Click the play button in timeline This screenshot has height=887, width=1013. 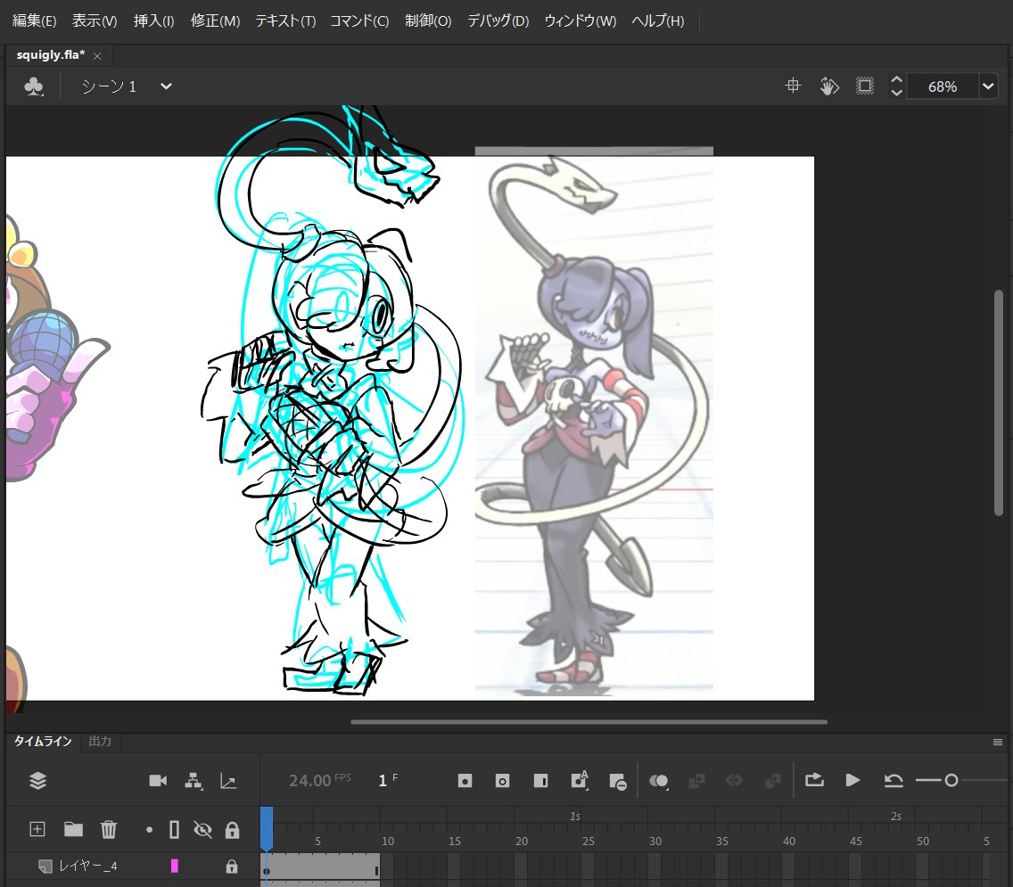(x=852, y=780)
